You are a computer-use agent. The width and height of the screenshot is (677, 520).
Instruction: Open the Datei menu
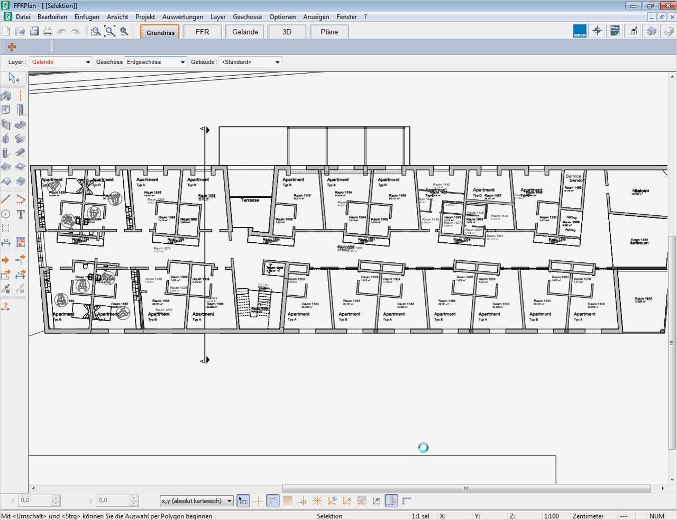point(23,17)
